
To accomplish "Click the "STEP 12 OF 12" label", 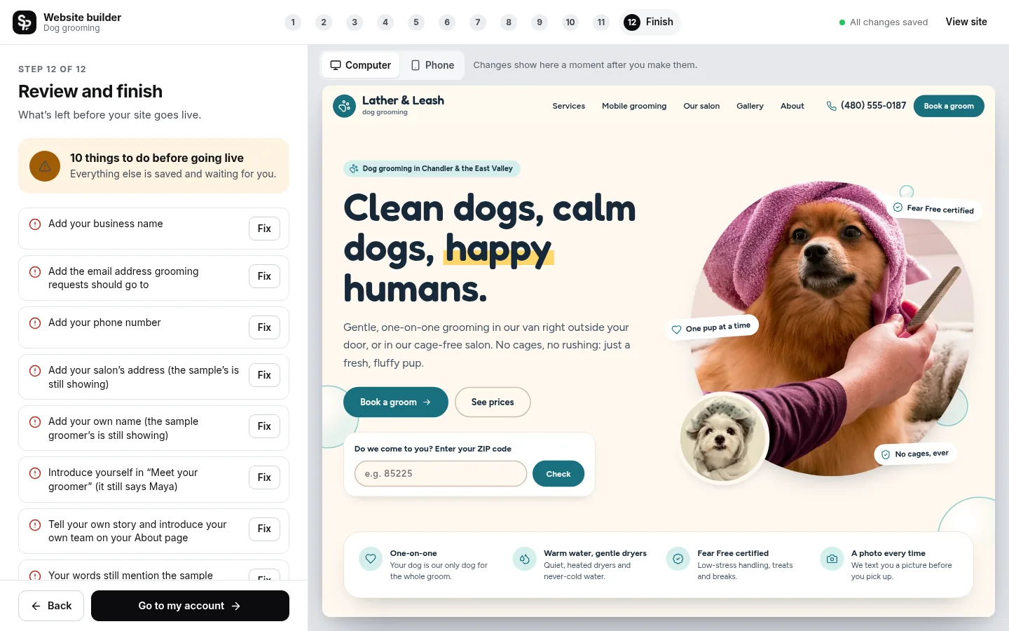I will (53, 69).
